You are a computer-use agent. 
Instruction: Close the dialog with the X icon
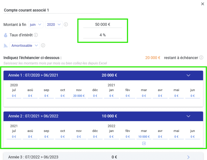203,4
